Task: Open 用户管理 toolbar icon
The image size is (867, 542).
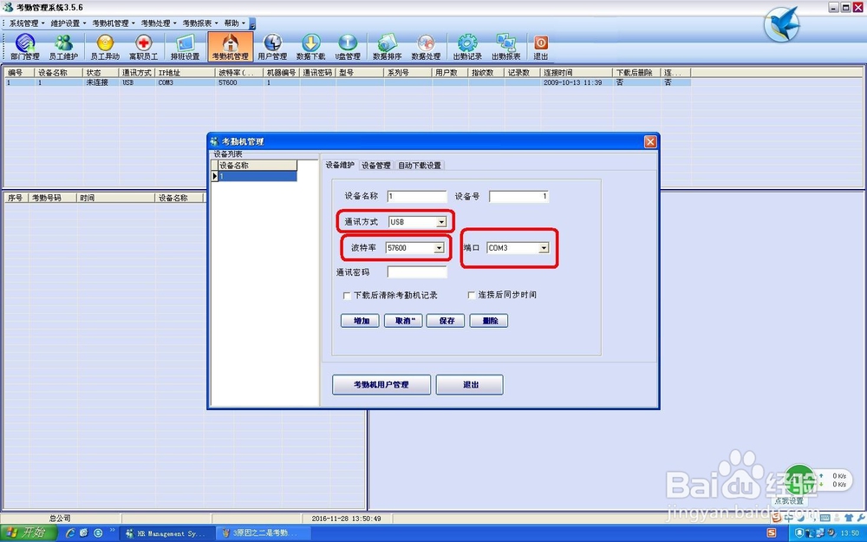Action: point(272,47)
